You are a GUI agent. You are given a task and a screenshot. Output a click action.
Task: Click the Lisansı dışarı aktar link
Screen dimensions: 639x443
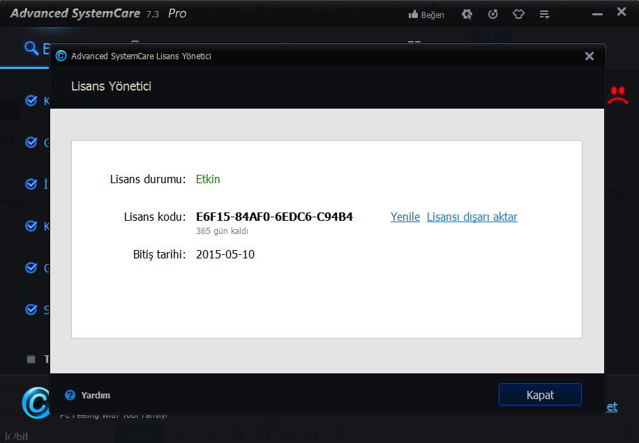pos(472,217)
